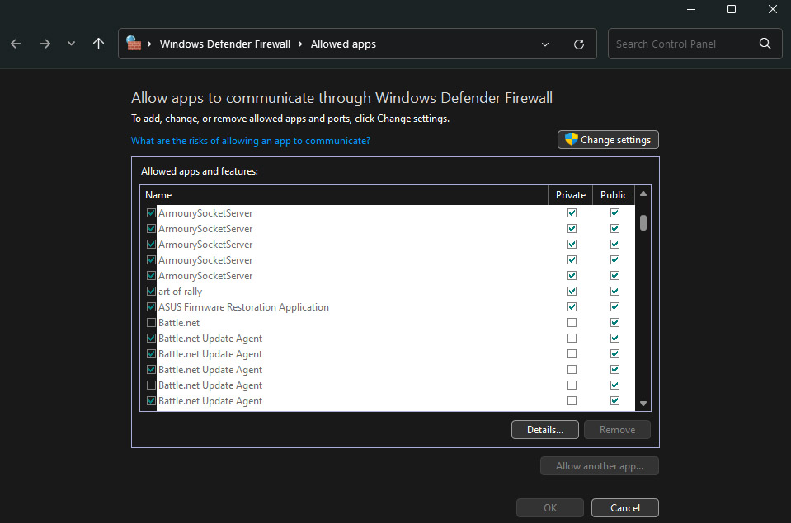Image resolution: width=791 pixels, height=523 pixels.
Task: Click Change settings shield button
Action: pyautogui.click(x=608, y=140)
